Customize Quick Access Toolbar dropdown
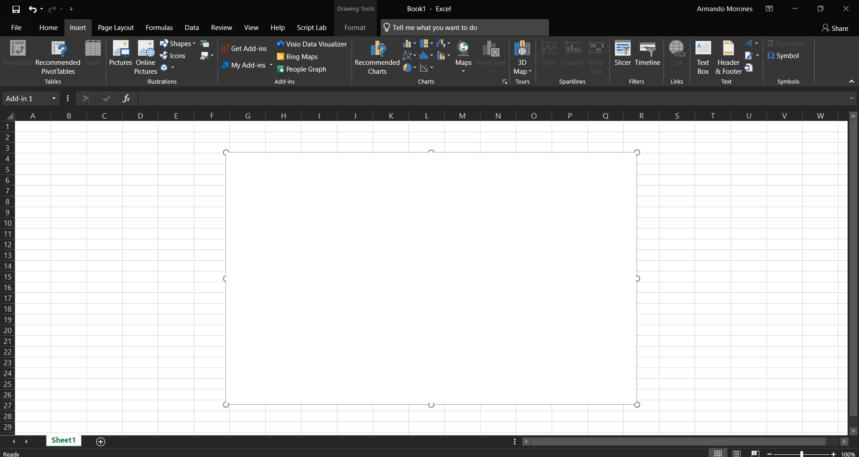Viewport: 859px width, 457px height. (x=71, y=9)
